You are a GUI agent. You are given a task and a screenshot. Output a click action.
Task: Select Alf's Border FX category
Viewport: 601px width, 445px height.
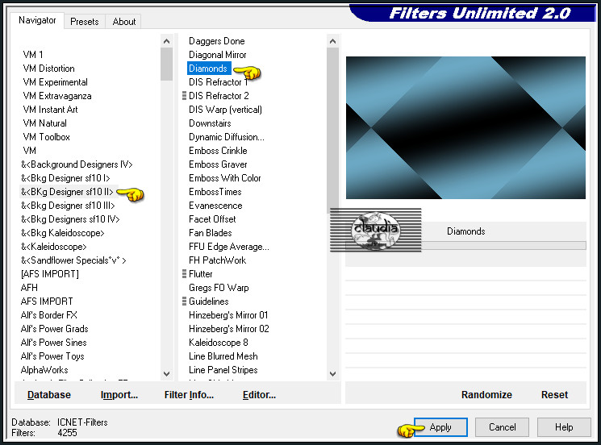48,315
